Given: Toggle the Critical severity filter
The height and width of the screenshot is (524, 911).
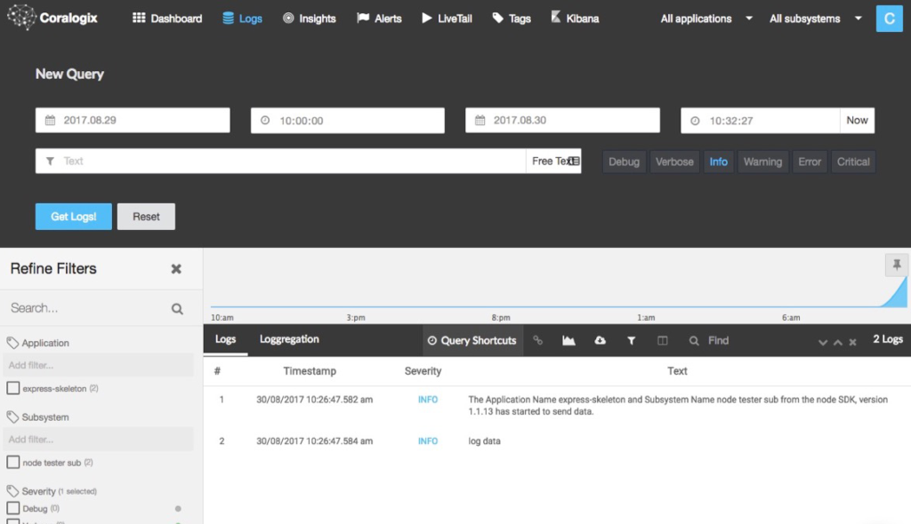Looking at the screenshot, I should pyautogui.click(x=853, y=162).
